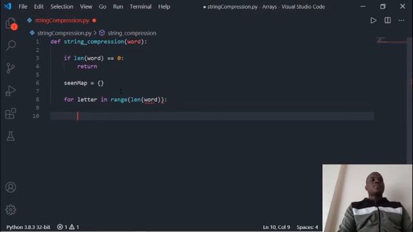Open the Run and Debug view
The width and height of the screenshot is (413, 232).
tap(10, 91)
